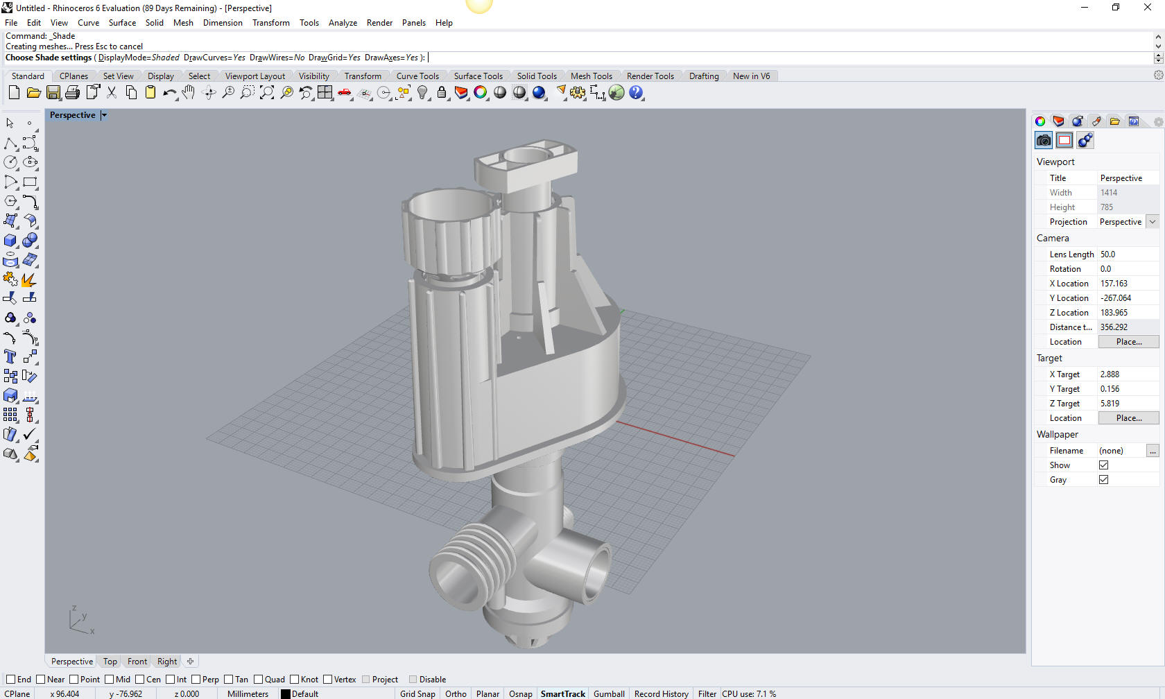1165x699 pixels.
Task: Click the camera Location Place button
Action: pos(1128,342)
